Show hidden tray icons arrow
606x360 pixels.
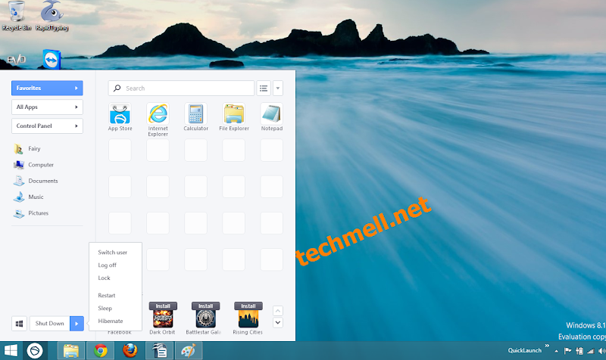pos(556,351)
